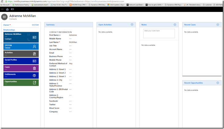Open the How to get a SAML bookmark
Image resolution: width=224 pixels, height=129 pixels.
click(154, 5)
